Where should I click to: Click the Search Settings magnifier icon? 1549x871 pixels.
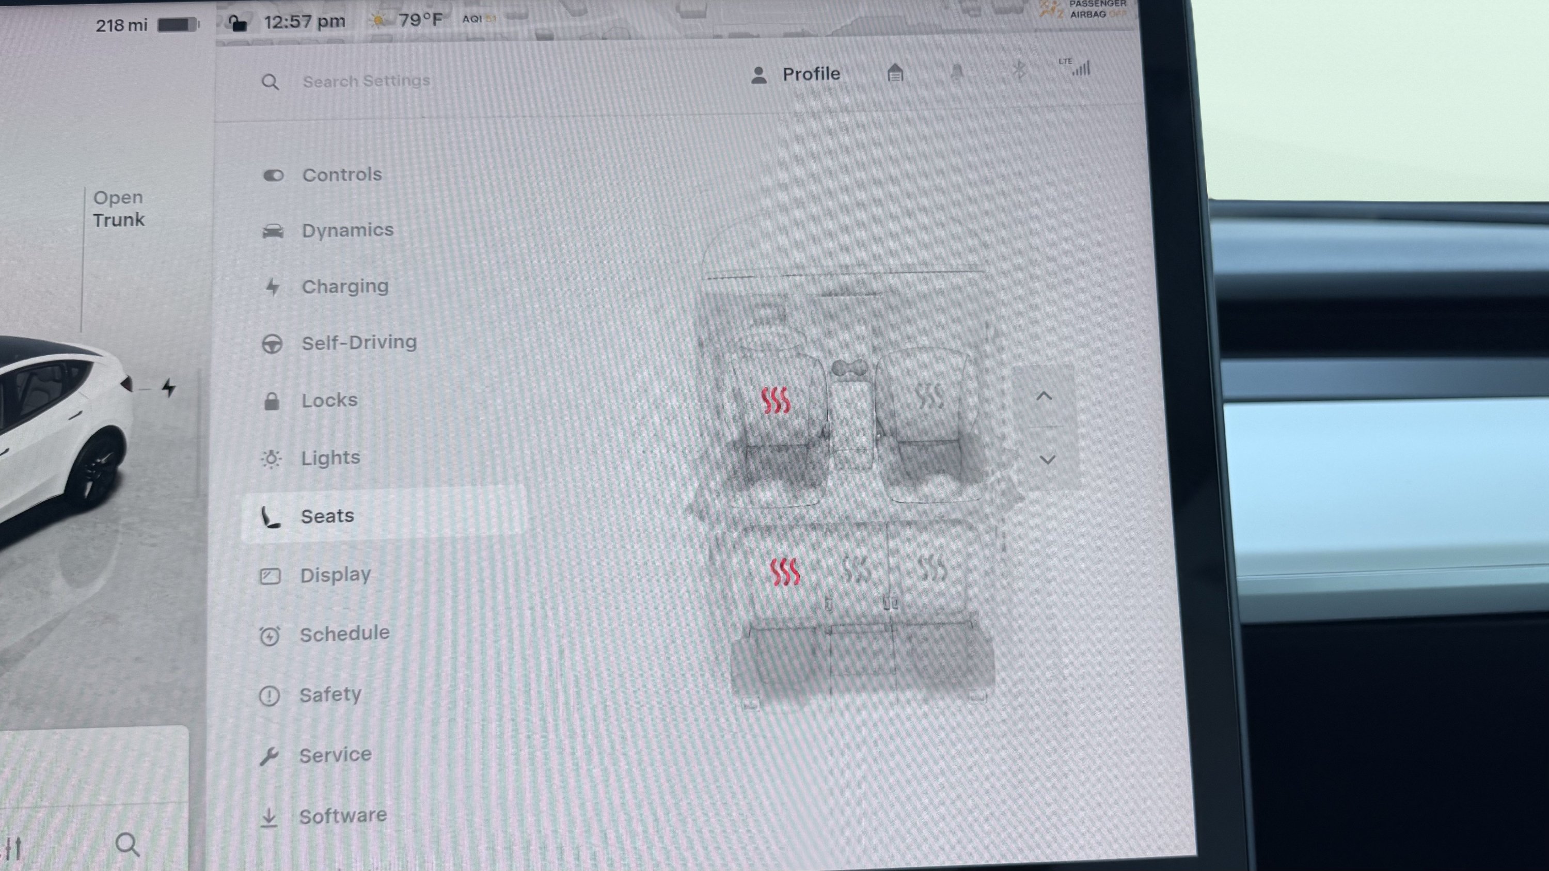pos(270,82)
